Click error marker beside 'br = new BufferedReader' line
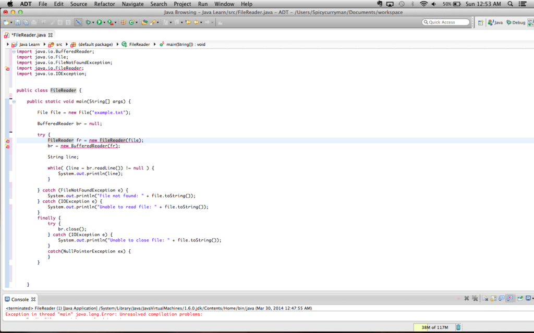Image resolution: width=534 pixels, height=333 pixels. pos(7,146)
